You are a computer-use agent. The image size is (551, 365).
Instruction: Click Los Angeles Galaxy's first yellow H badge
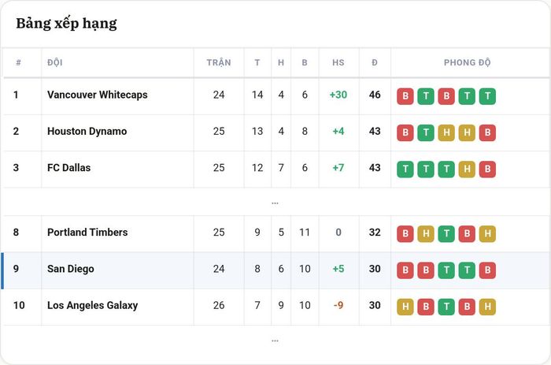click(405, 307)
